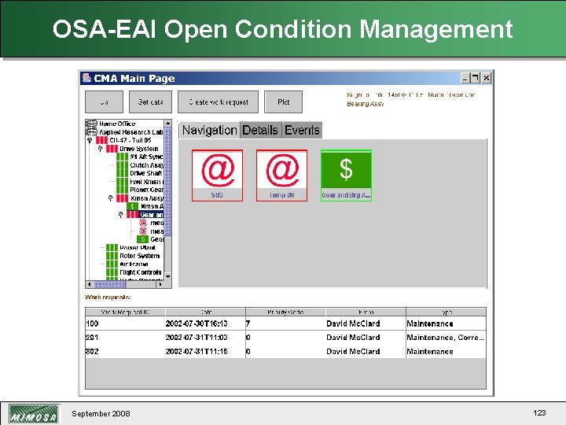Open the Gear and Brg A... dollar tile
The width and height of the screenshot is (566, 425).
(x=346, y=176)
